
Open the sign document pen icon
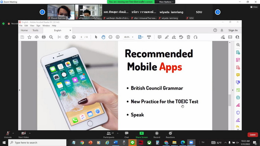pyautogui.click(x=174, y=37)
